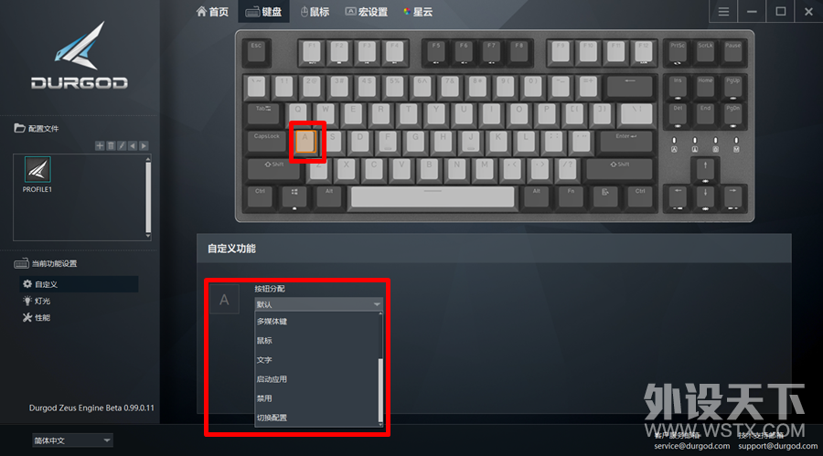Switch to the 鼠标 mouse tab
The width and height of the screenshot is (823, 456).
(315, 12)
